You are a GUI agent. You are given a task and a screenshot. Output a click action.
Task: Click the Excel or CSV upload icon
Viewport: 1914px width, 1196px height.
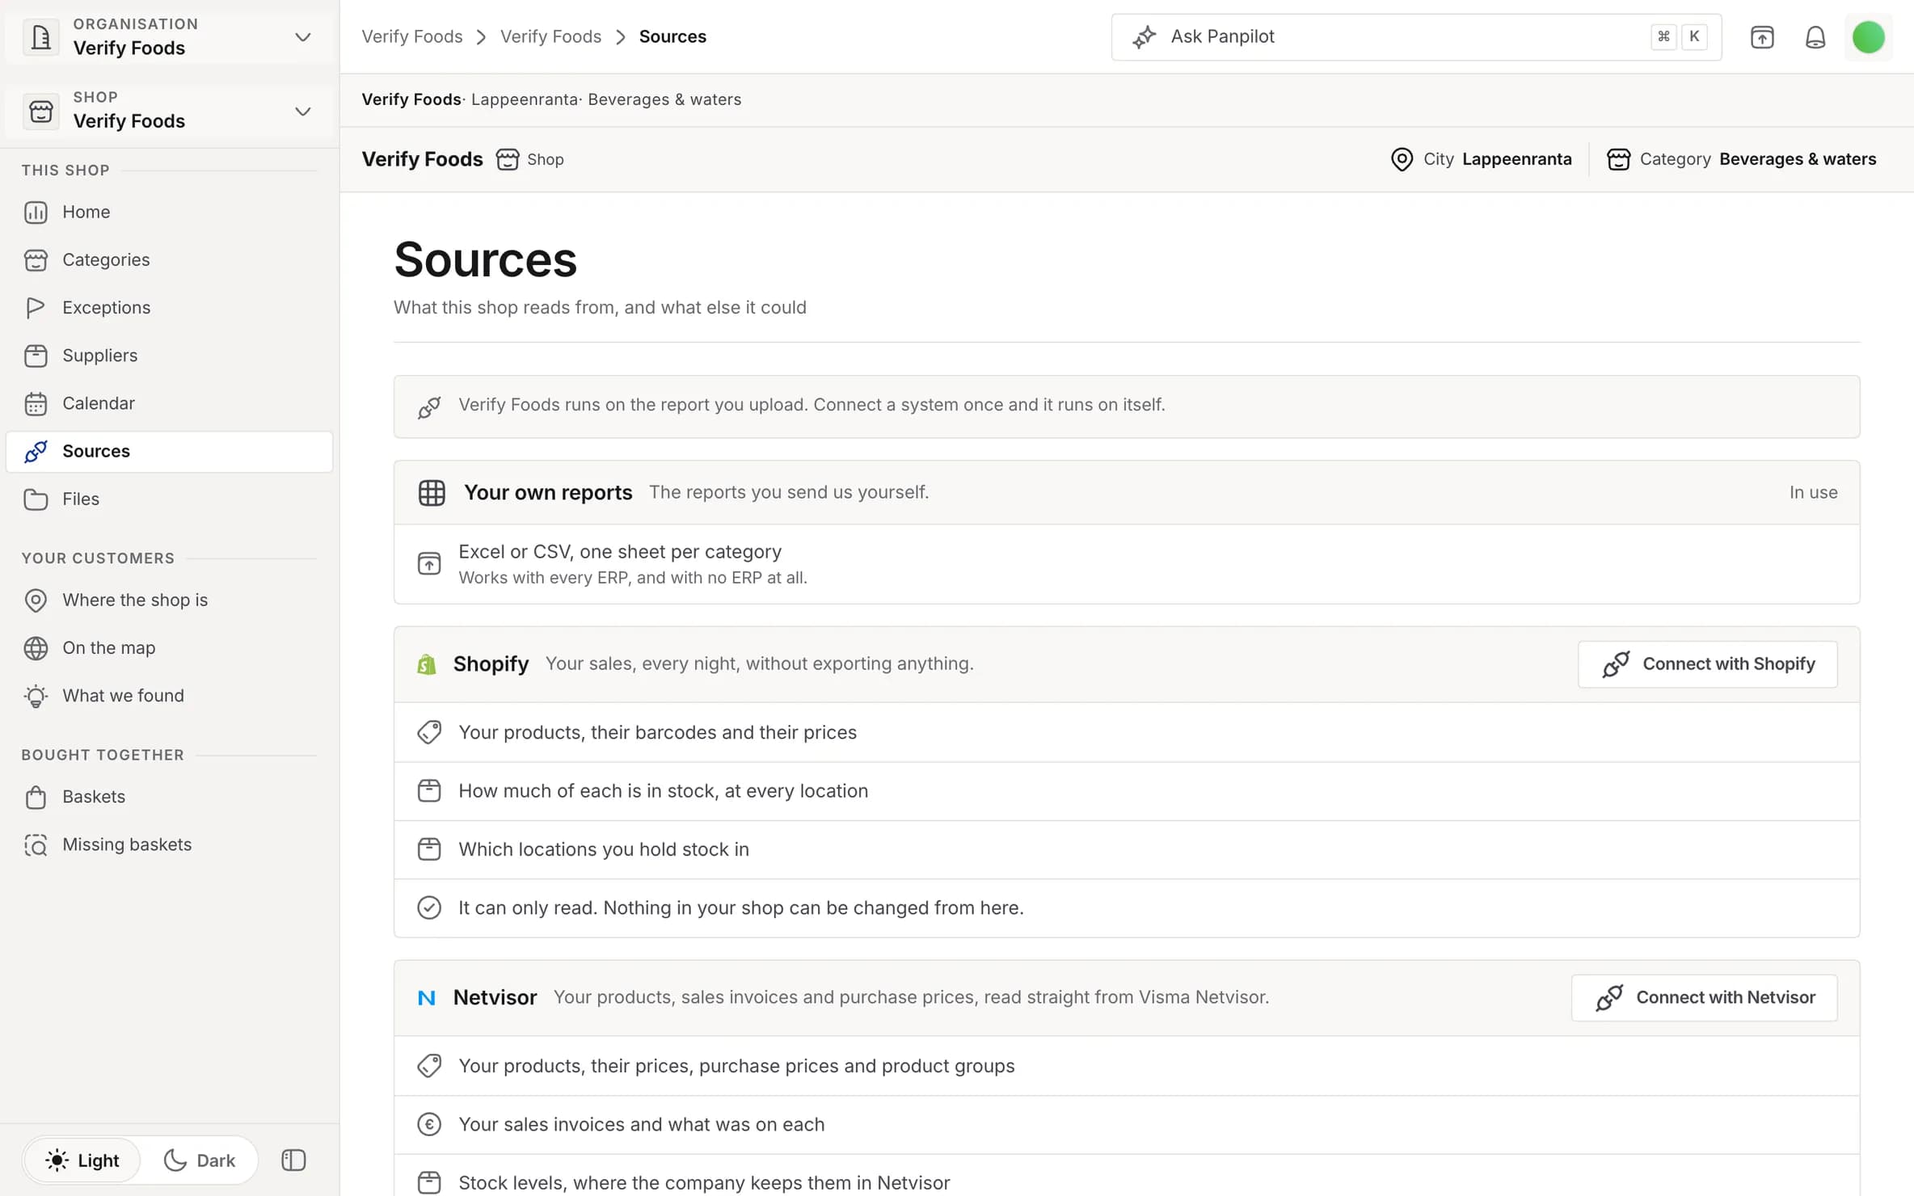pos(429,563)
